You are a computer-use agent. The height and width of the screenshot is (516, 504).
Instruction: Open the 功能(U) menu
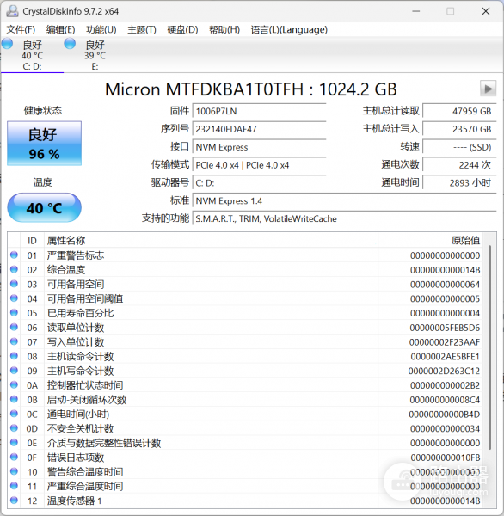coord(101,29)
